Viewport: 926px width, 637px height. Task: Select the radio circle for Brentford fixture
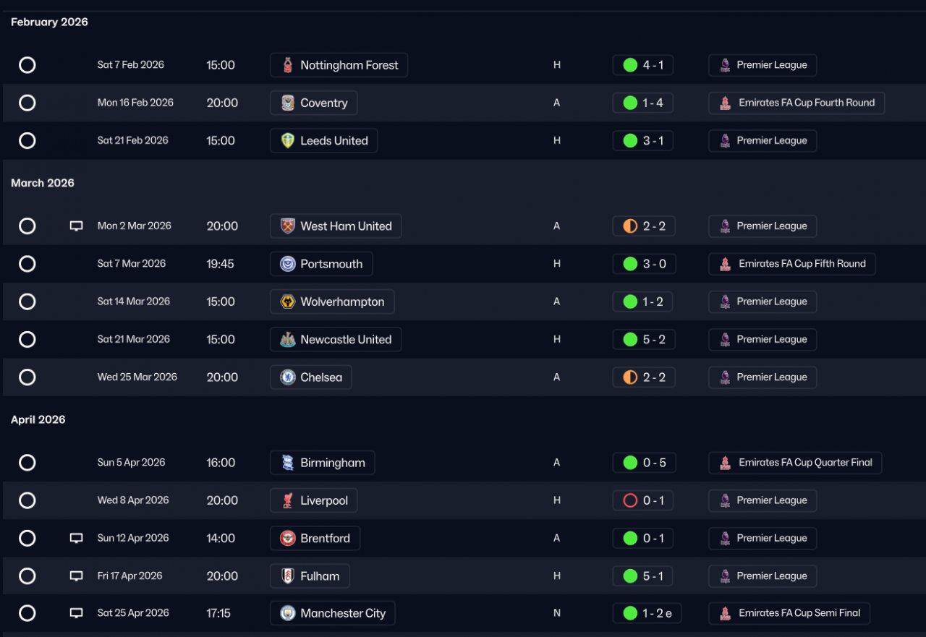27,539
